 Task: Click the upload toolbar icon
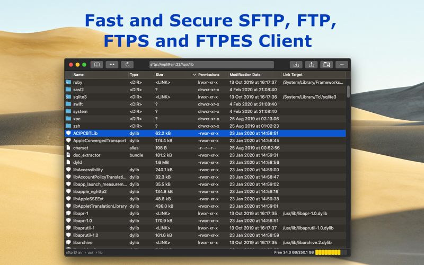[311, 65]
